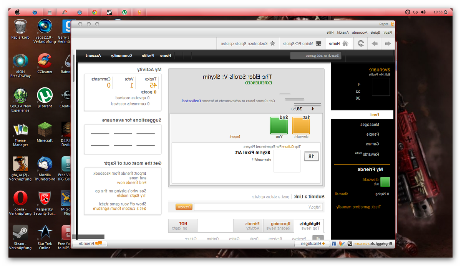Select the HOT on Raptr tab
Image resolution: width=461 pixels, height=266 pixels.
coord(183,226)
